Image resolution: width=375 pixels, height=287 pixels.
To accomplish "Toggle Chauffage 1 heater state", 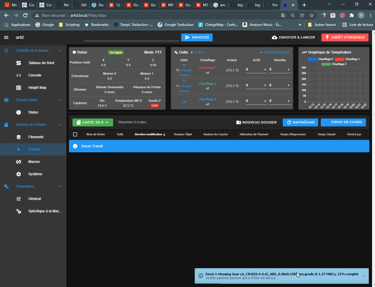I will click(207, 68).
